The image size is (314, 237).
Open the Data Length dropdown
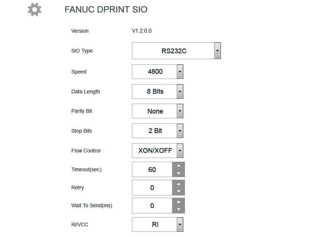[x=180, y=91]
